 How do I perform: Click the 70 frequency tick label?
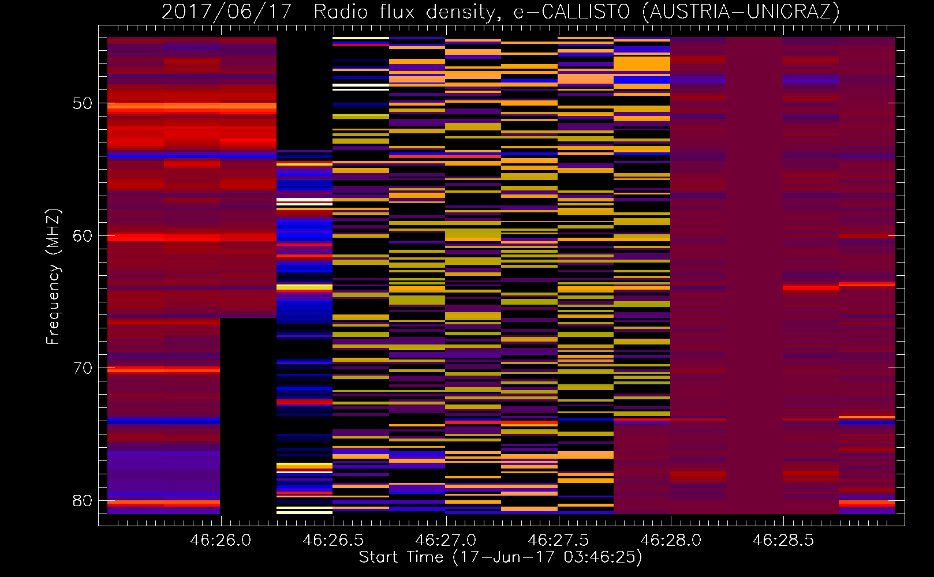tap(83, 368)
